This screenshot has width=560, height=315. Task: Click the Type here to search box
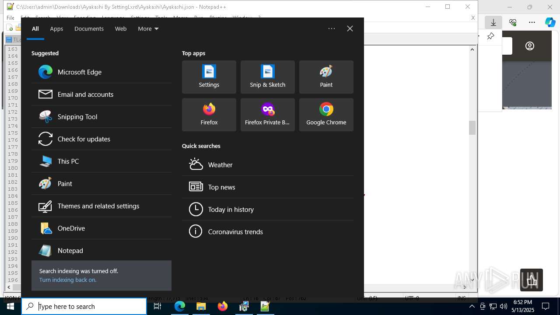(x=84, y=306)
